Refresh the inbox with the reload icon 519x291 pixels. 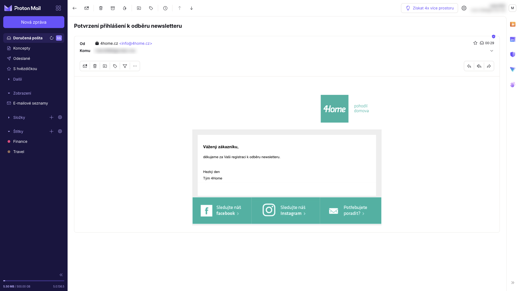point(52,38)
